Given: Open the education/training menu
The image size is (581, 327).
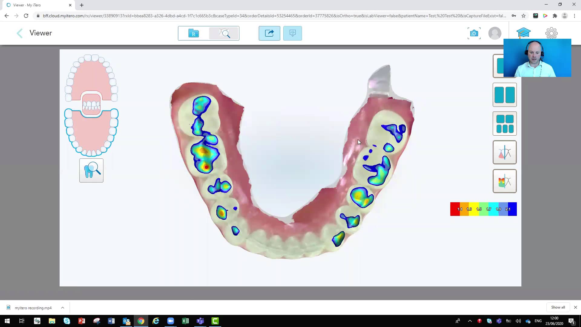Looking at the screenshot, I should tap(524, 33).
